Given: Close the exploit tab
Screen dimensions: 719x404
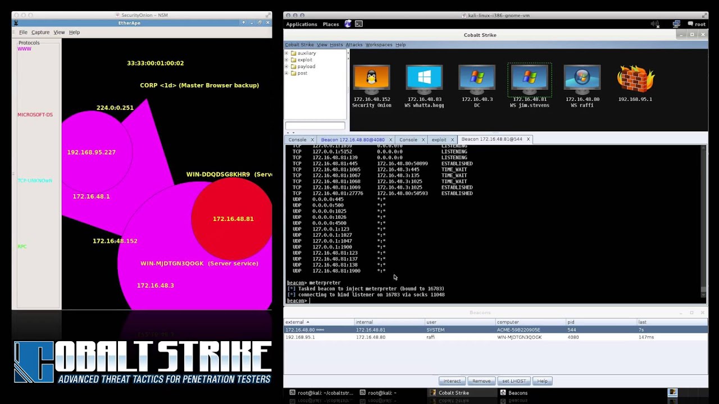Looking at the screenshot, I should click(x=452, y=140).
